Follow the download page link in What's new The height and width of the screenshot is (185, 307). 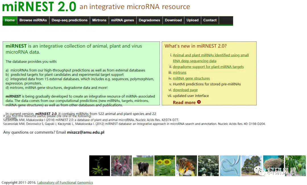(x=185, y=90)
